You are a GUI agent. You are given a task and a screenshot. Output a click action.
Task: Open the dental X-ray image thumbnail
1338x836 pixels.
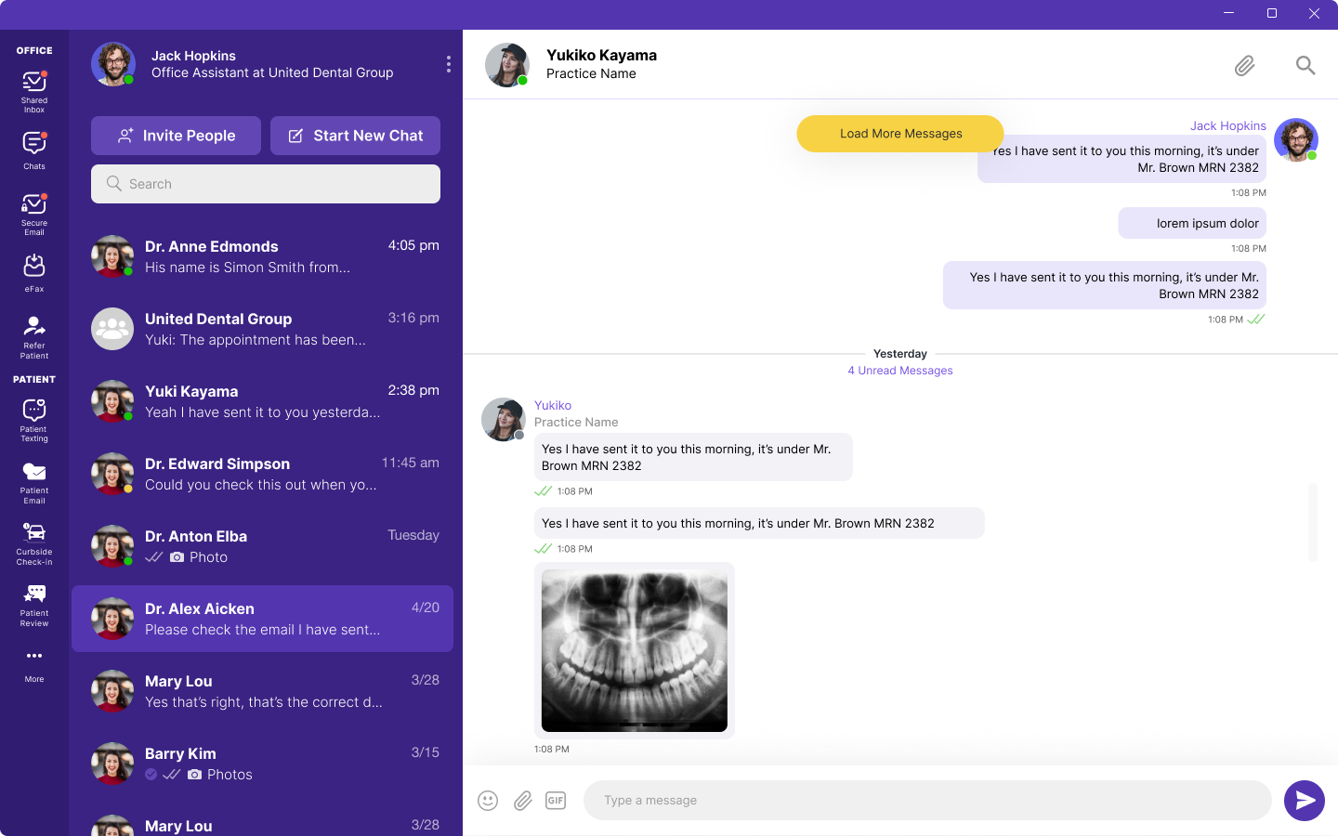click(x=635, y=650)
